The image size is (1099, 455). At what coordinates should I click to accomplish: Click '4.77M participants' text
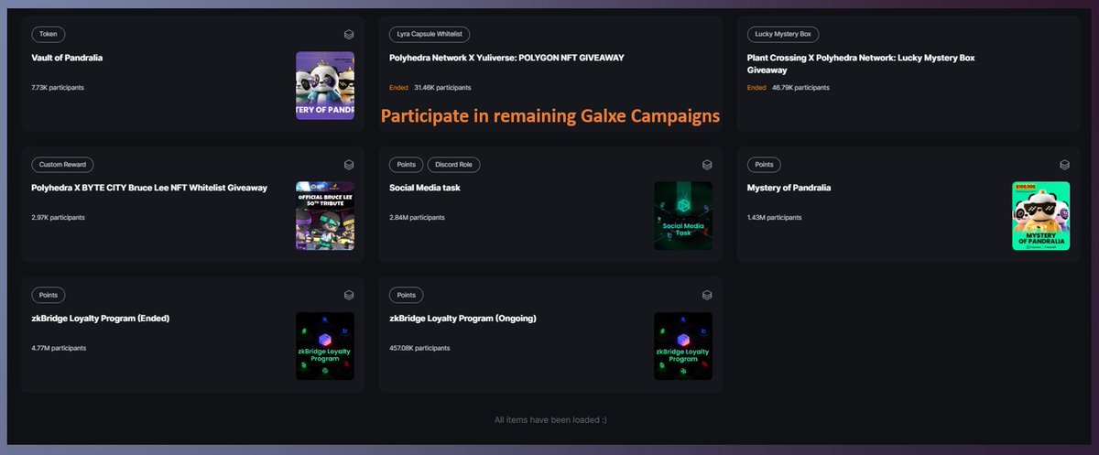[59, 349]
